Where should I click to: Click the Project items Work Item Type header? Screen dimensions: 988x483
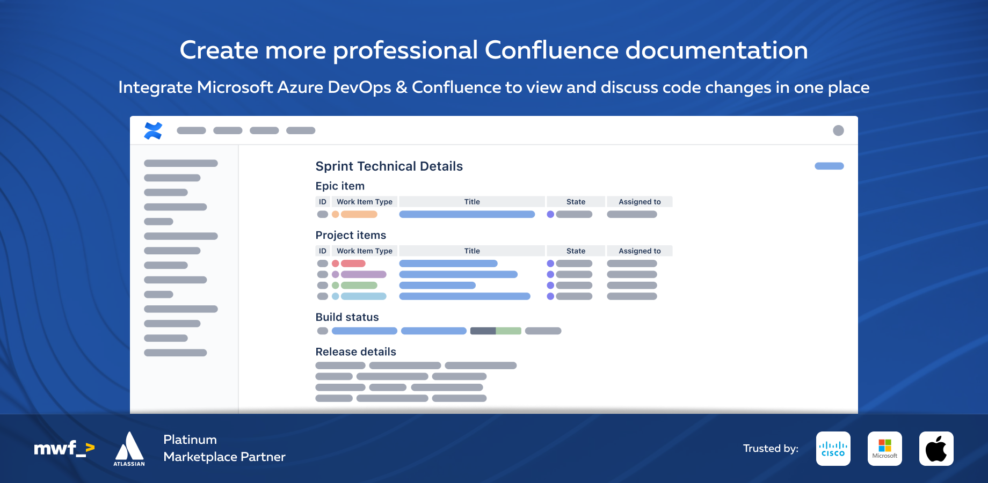[365, 251]
